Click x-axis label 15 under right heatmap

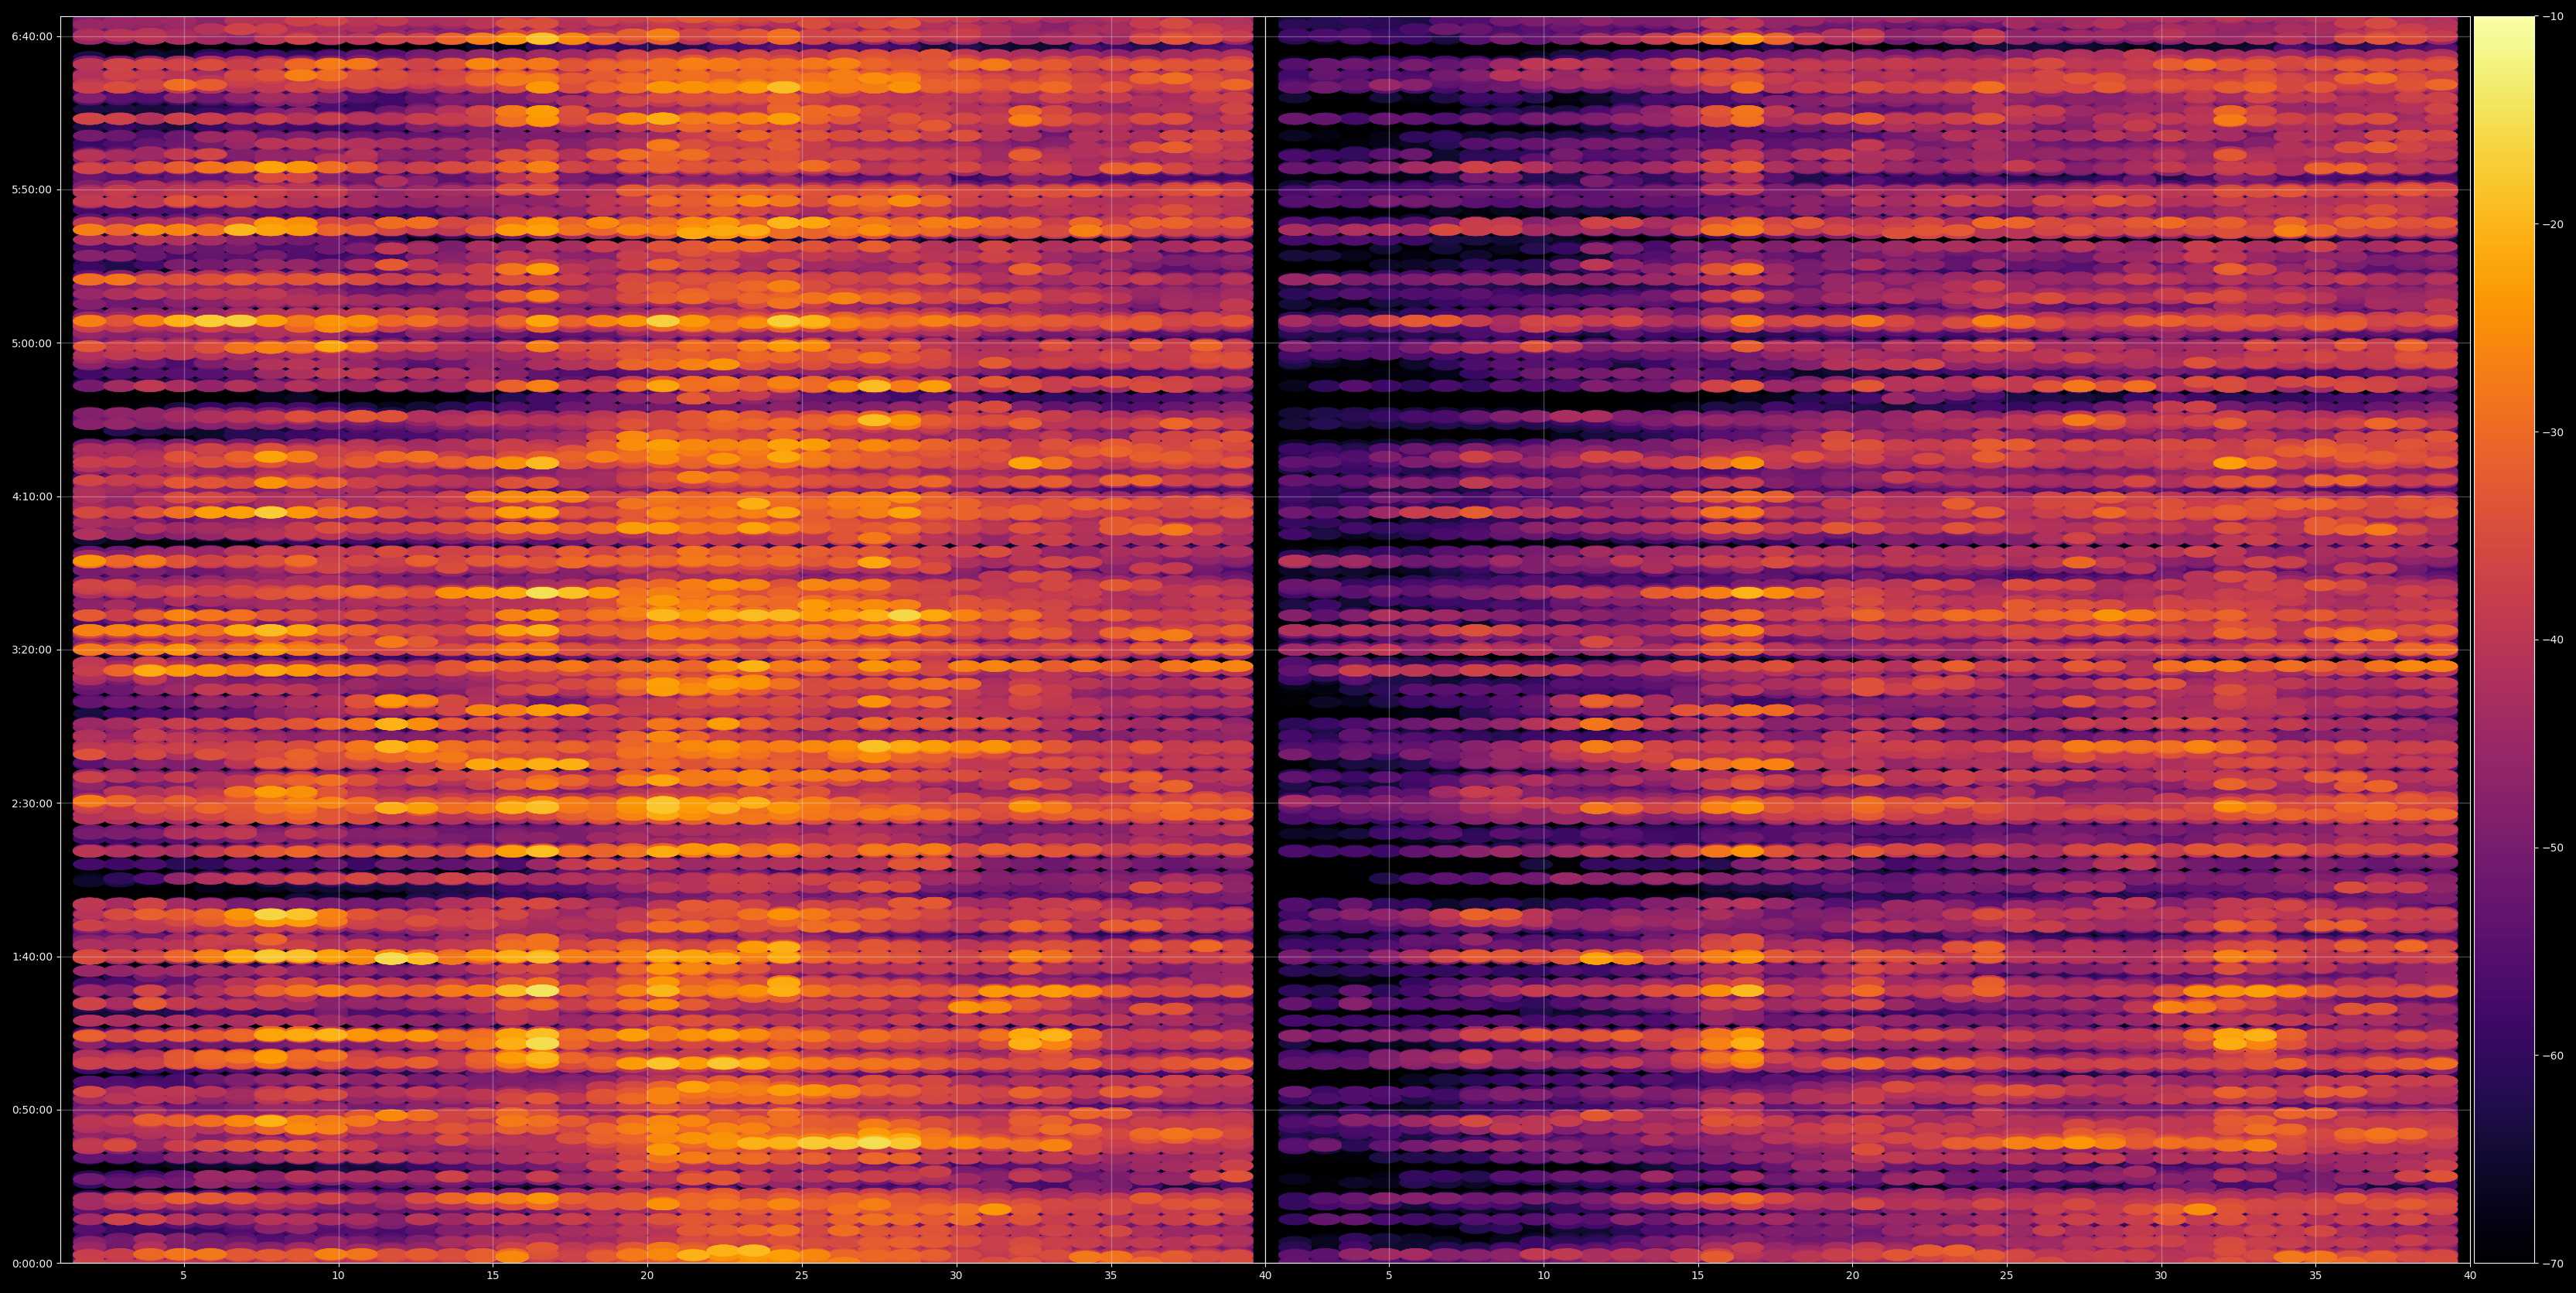point(1698,1276)
